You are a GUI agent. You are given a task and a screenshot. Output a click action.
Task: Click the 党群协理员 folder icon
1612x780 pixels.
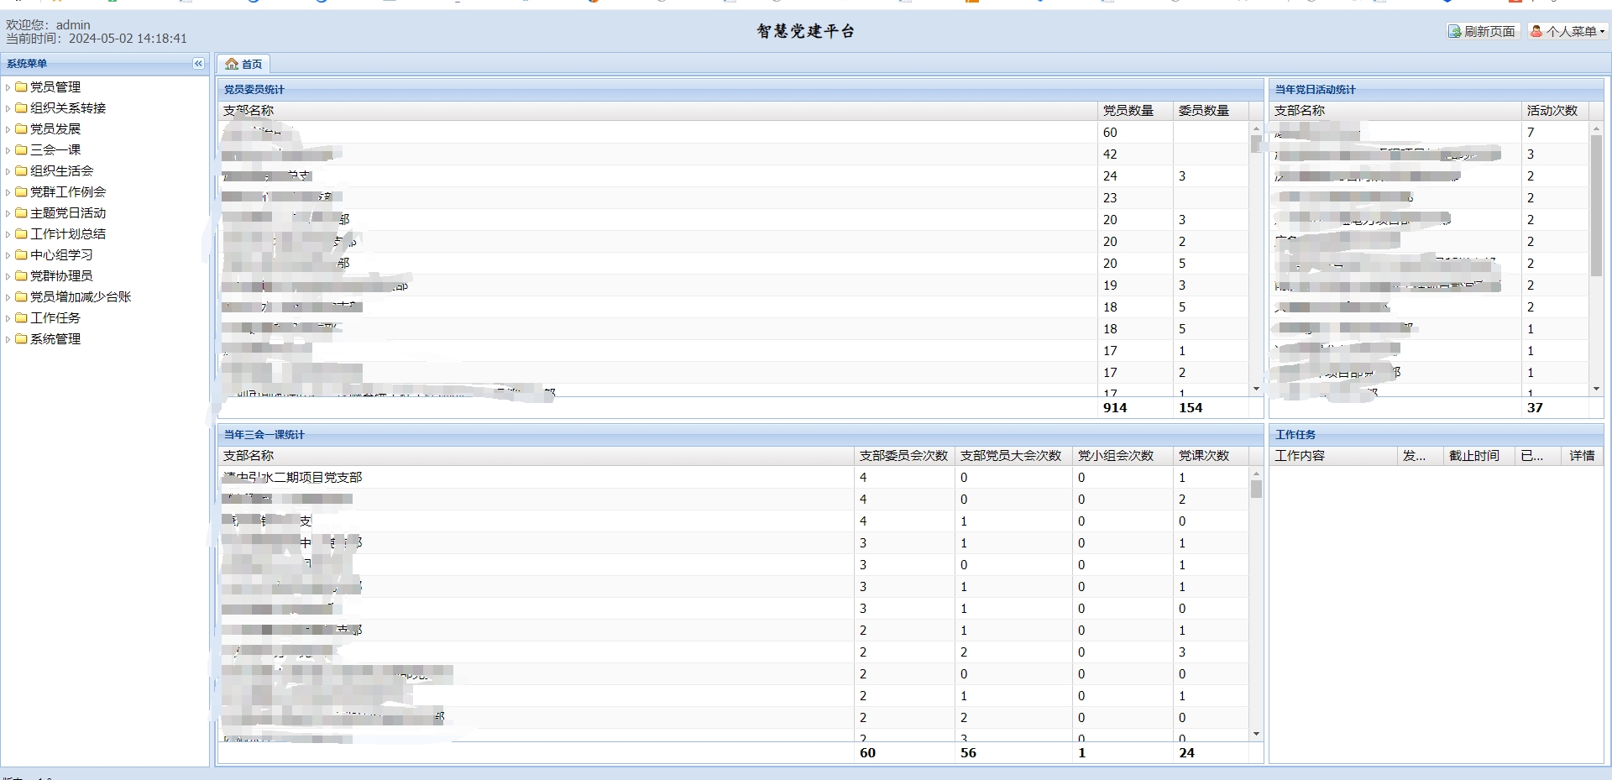tap(21, 275)
